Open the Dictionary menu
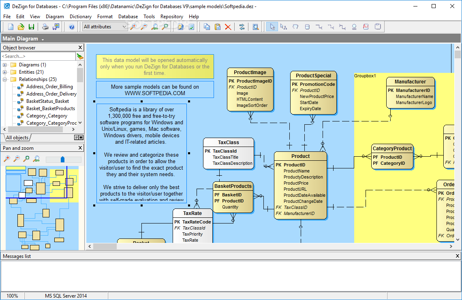The height and width of the screenshot is (300, 462). (80, 17)
